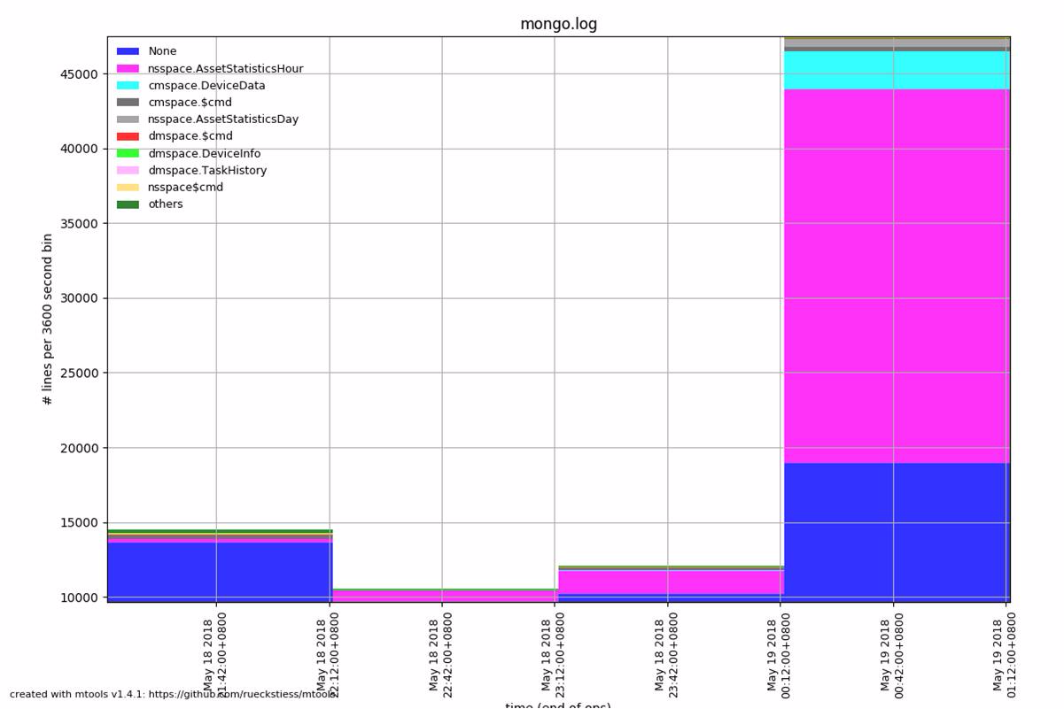The width and height of the screenshot is (1064, 709).
Task: Select the 'dmspace.DeviceInfo' legend label
Action: click(204, 153)
